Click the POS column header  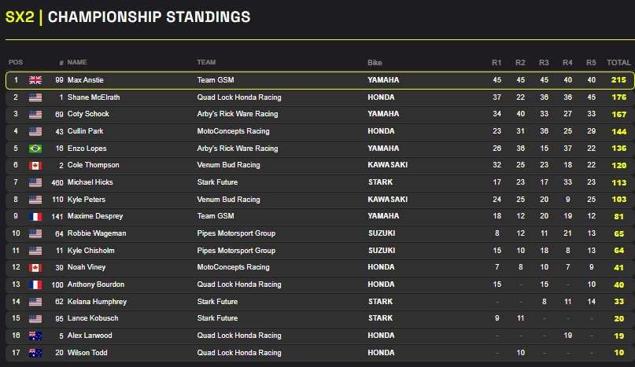(x=16, y=62)
